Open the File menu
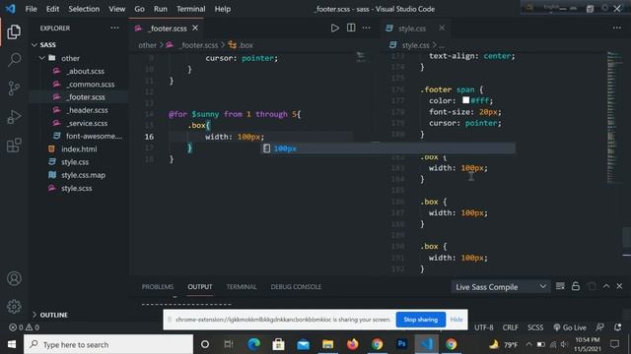The height and width of the screenshot is (354, 631). (31, 9)
